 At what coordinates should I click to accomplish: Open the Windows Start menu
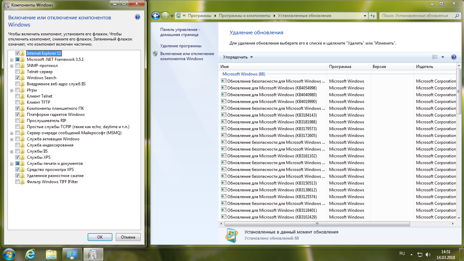9,254
